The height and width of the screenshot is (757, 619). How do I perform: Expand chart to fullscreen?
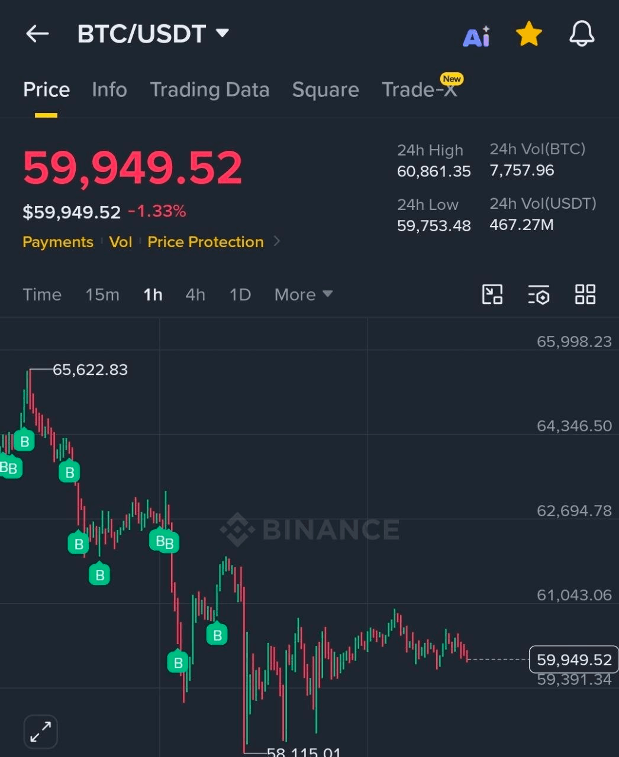41,732
